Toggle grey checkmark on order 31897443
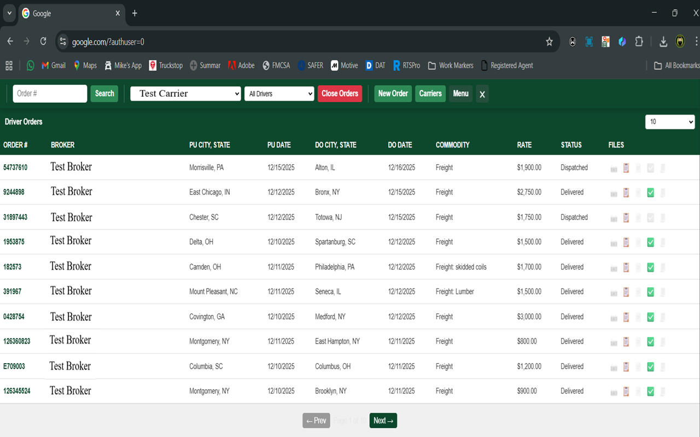Image resolution: width=700 pixels, height=437 pixels. 650,217
